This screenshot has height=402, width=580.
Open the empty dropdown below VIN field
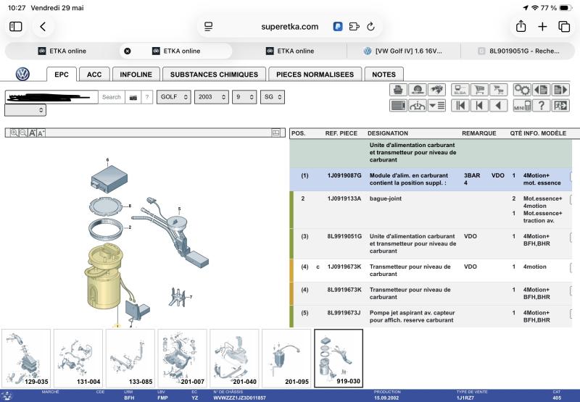(25, 110)
